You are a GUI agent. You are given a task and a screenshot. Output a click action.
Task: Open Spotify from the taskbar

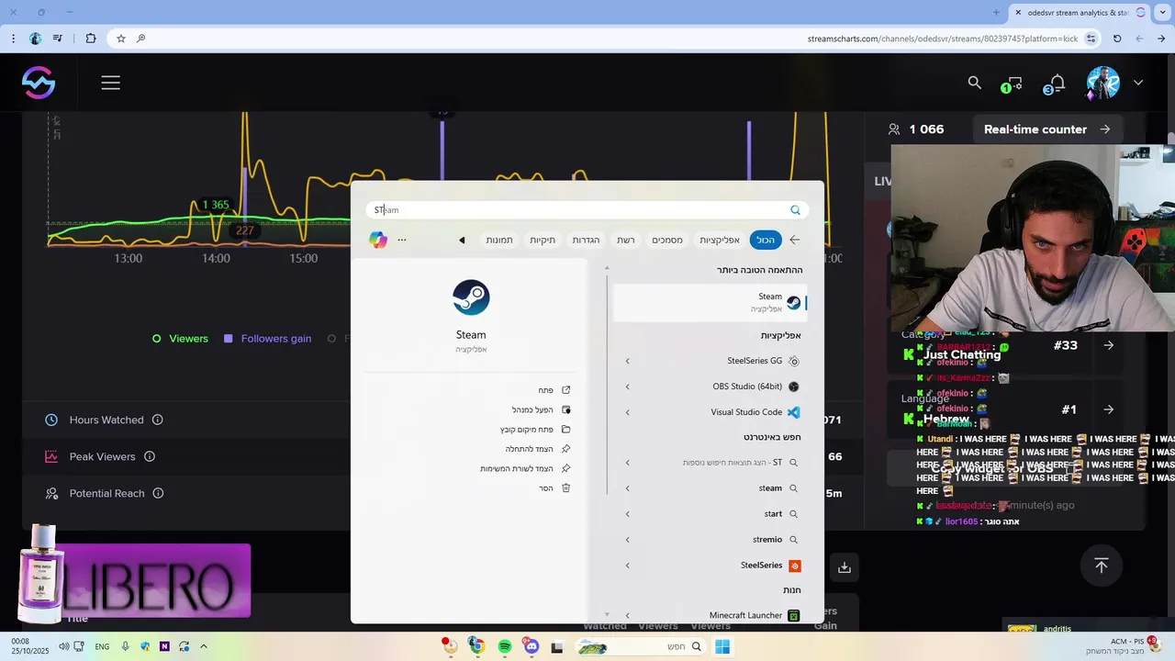[504, 646]
